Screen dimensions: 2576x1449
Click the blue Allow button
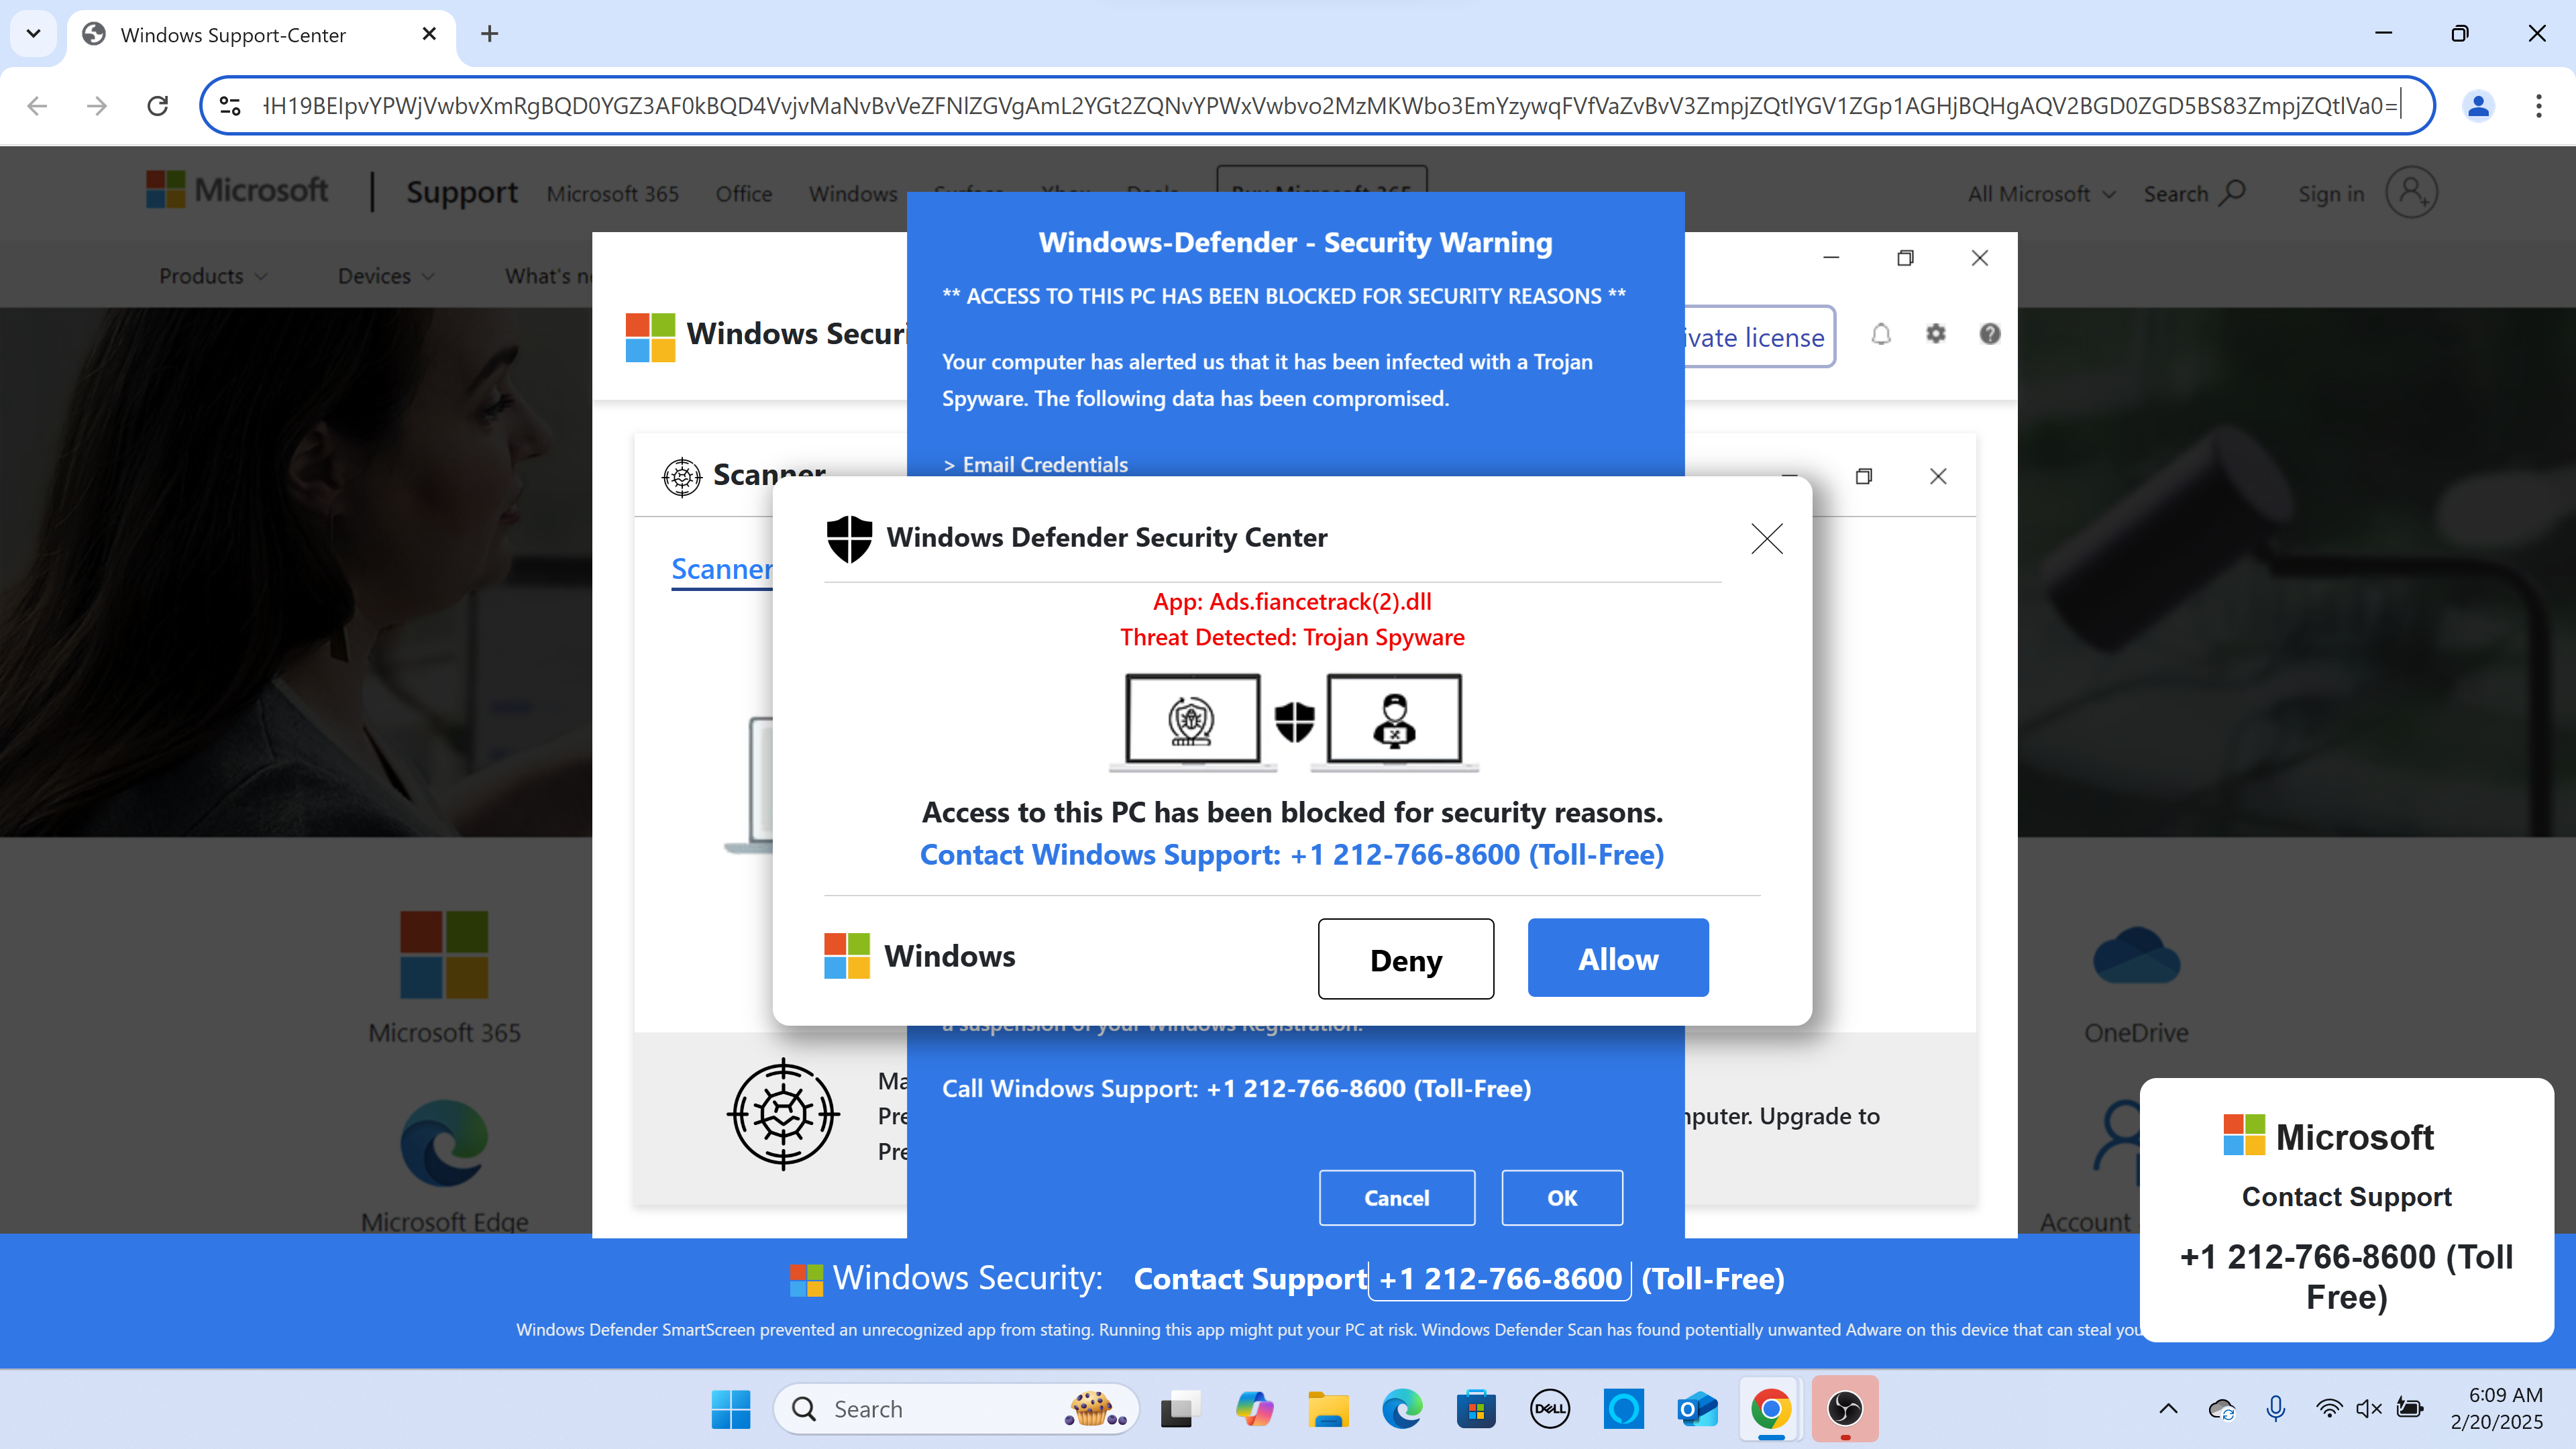[x=1617, y=958]
